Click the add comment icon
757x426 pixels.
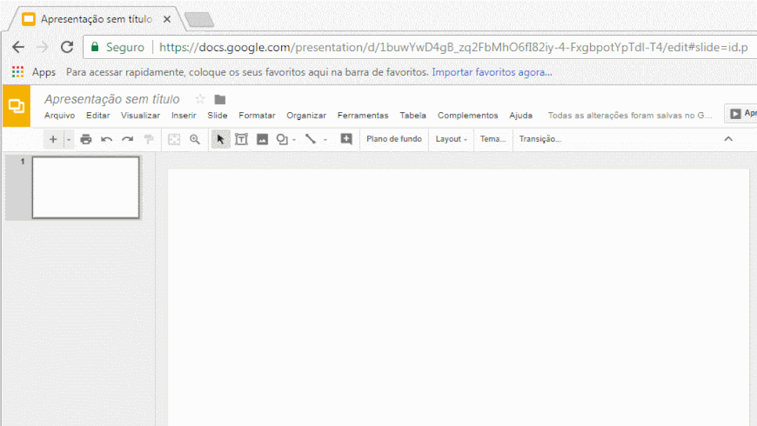point(346,139)
